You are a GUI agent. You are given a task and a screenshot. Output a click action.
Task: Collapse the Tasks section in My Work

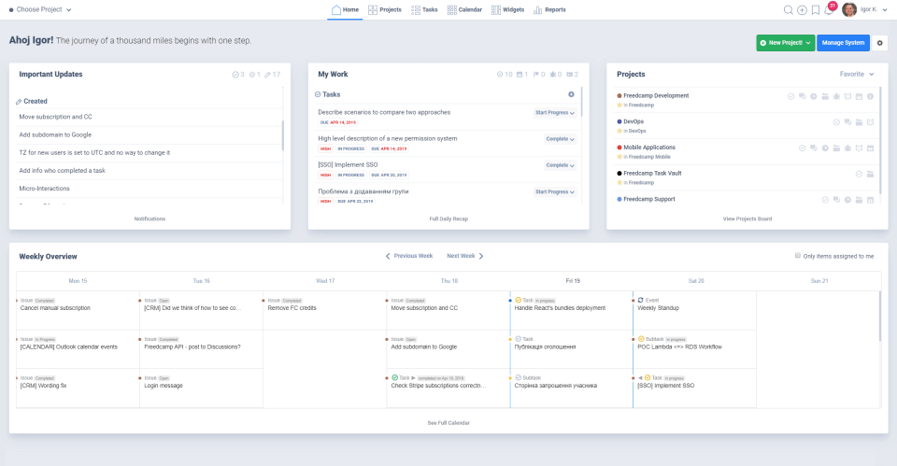pos(318,94)
